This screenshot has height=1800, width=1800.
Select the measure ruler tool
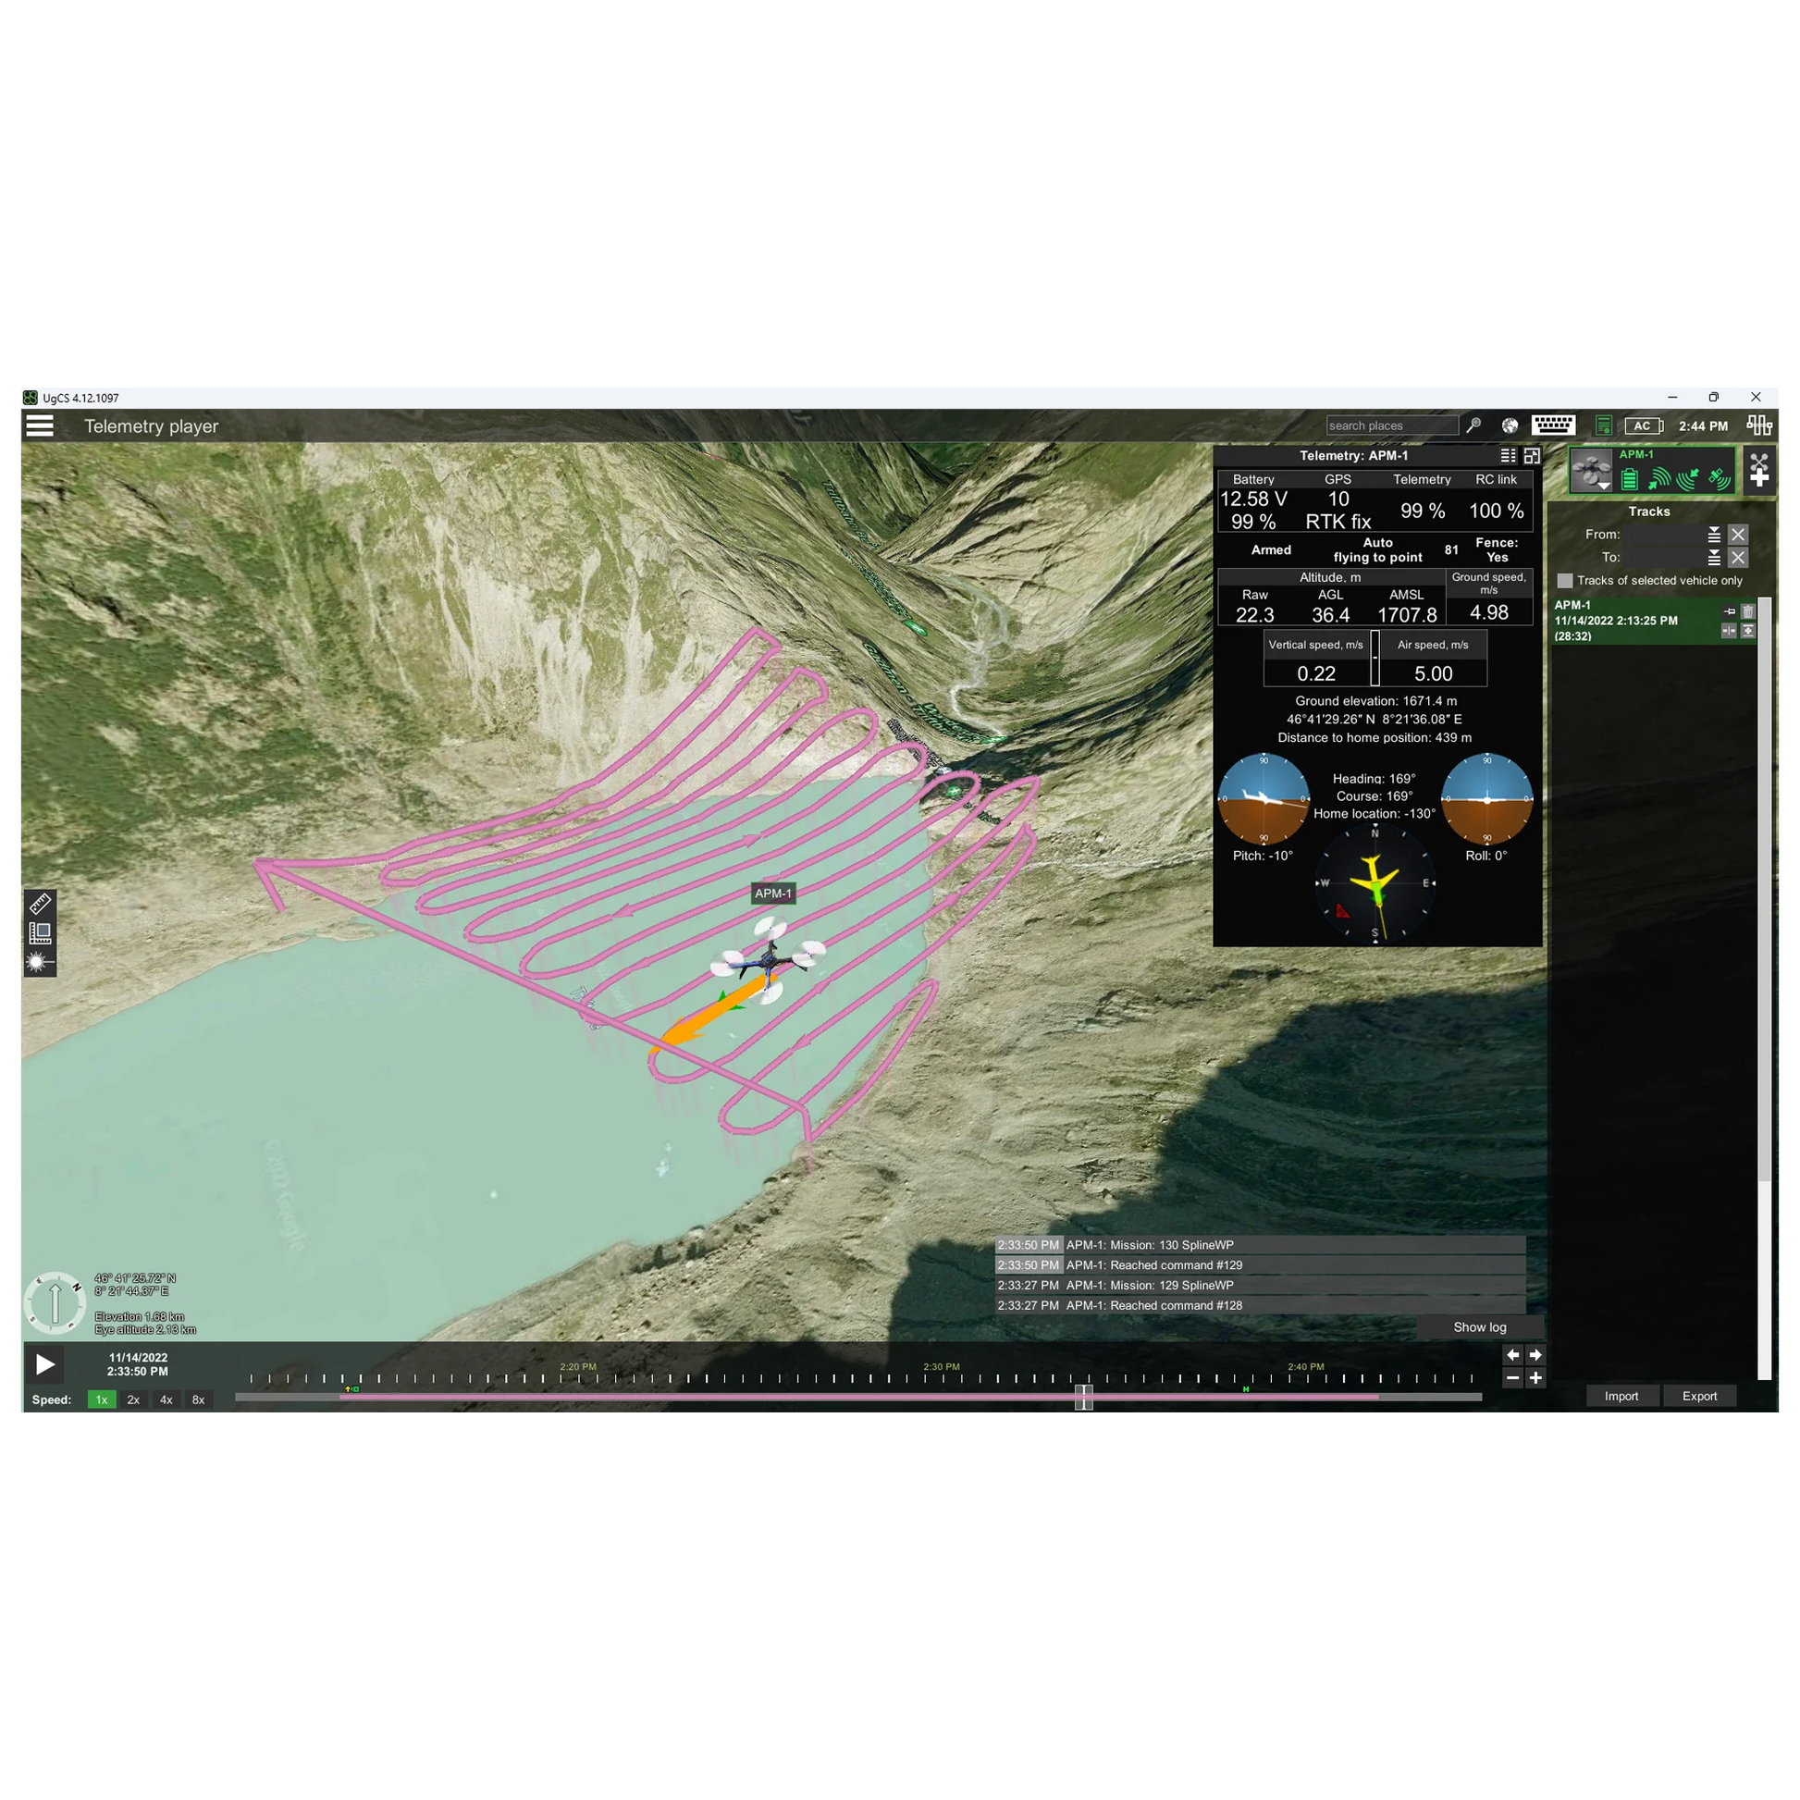40,903
